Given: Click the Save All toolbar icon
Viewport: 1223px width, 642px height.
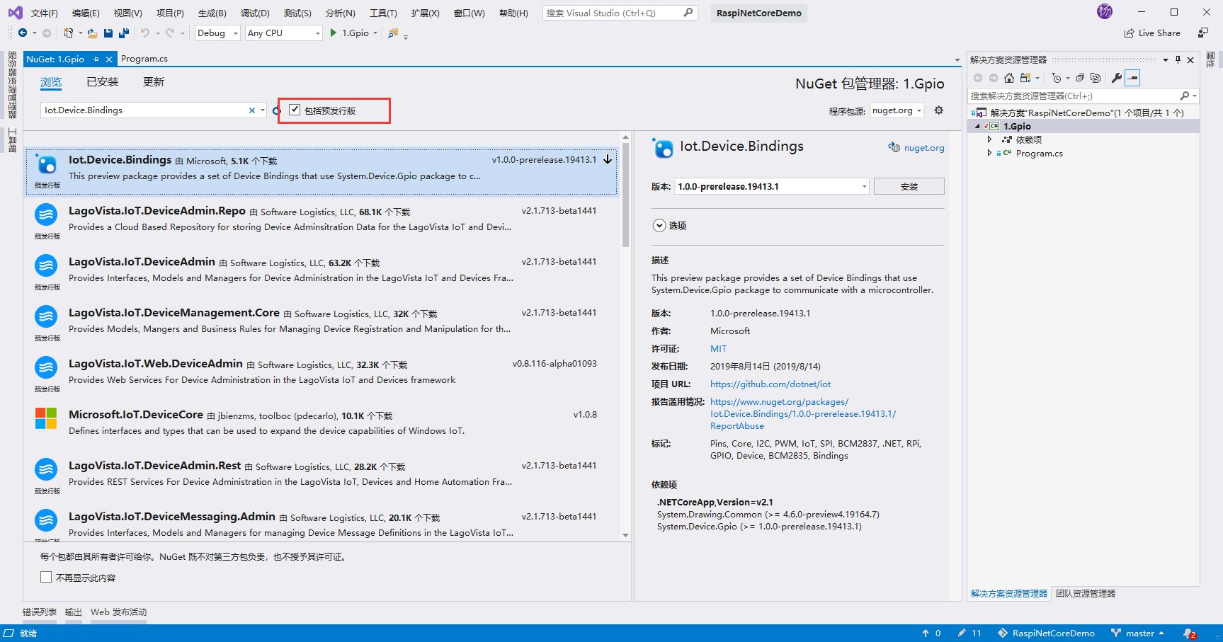Looking at the screenshot, I should point(124,33).
